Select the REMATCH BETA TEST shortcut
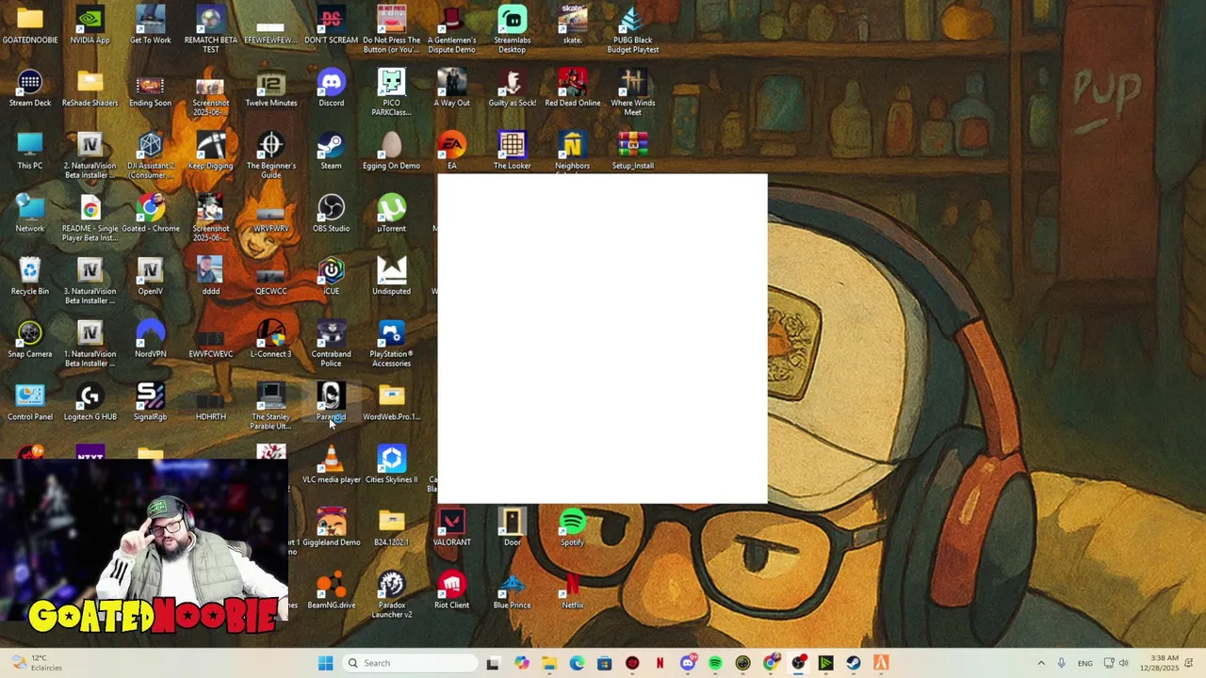Image resolution: width=1206 pixels, height=678 pixels. pos(210,29)
